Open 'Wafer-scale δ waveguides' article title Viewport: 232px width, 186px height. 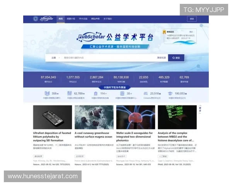click(x=134, y=137)
